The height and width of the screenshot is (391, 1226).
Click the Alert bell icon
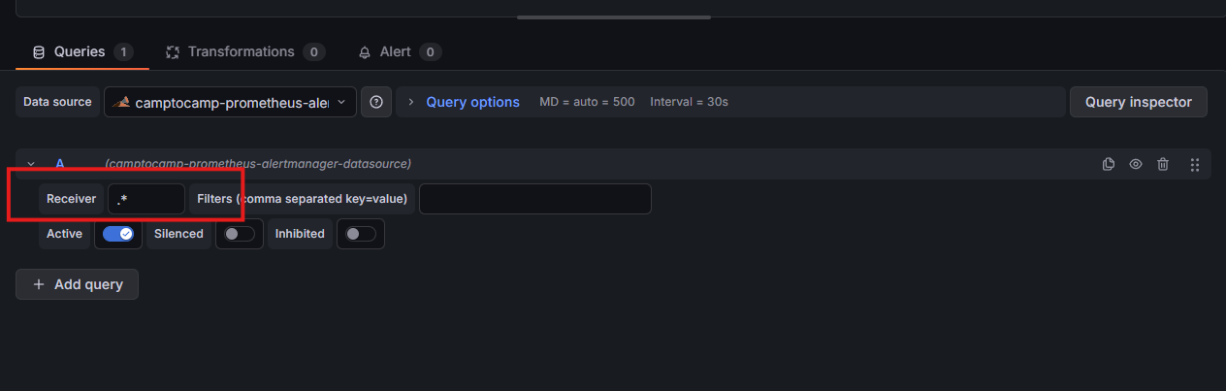tap(365, 52)
